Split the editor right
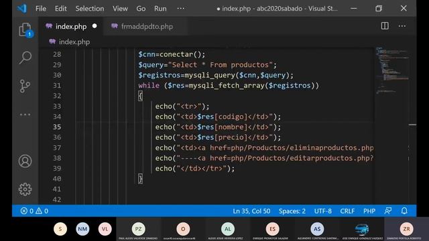This screenshot has width=429, height=241. coord(385,26)
